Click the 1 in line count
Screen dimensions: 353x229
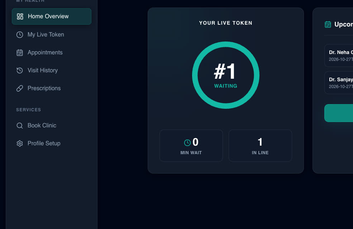pos(260,142)
